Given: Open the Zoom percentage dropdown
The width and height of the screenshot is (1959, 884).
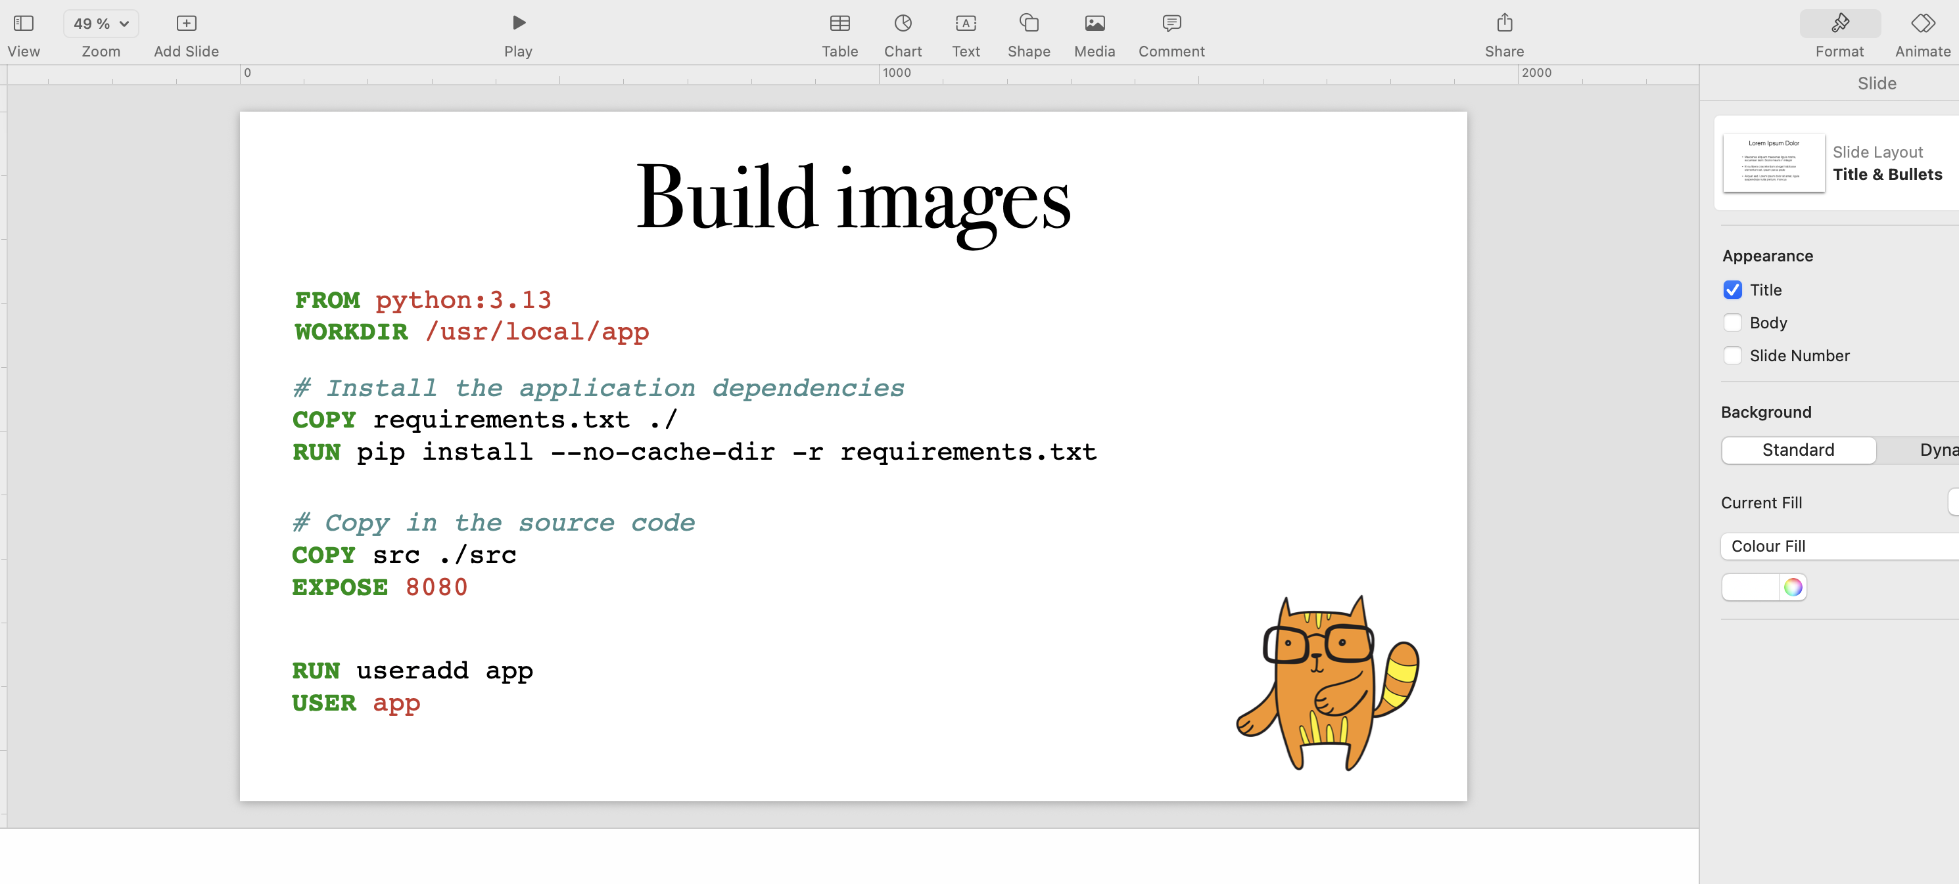Looking at the screenshot, I should pos(100,23).
